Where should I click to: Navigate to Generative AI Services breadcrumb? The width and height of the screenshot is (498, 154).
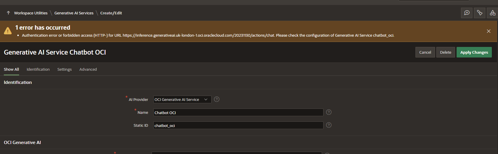pos(74,13)
